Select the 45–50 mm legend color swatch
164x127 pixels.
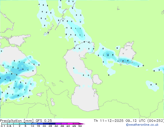click(x=76, y=124)
